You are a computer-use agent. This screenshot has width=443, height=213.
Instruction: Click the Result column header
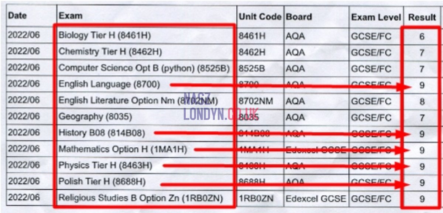(422, 17)
